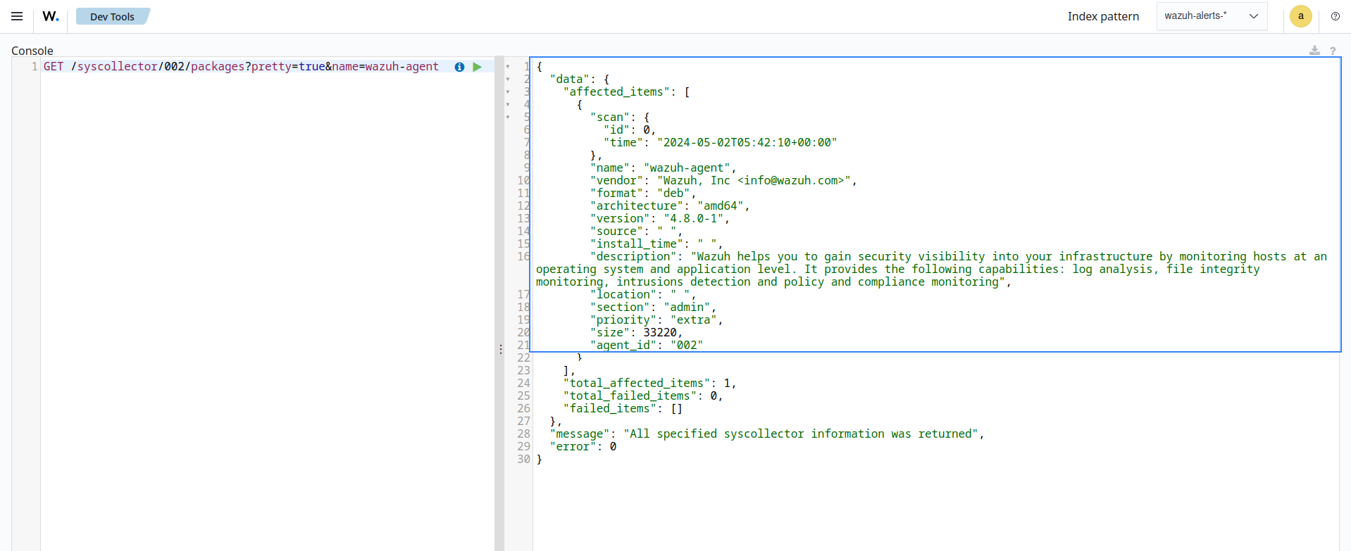Collapse the "data" object fold arrow

(508, 80)
